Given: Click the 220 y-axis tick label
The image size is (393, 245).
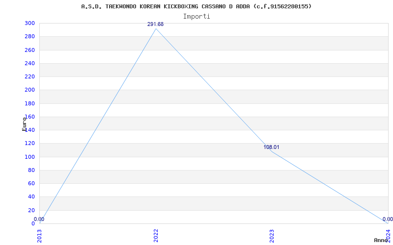Looking at the screenshot, I should (x=29, y=76).
